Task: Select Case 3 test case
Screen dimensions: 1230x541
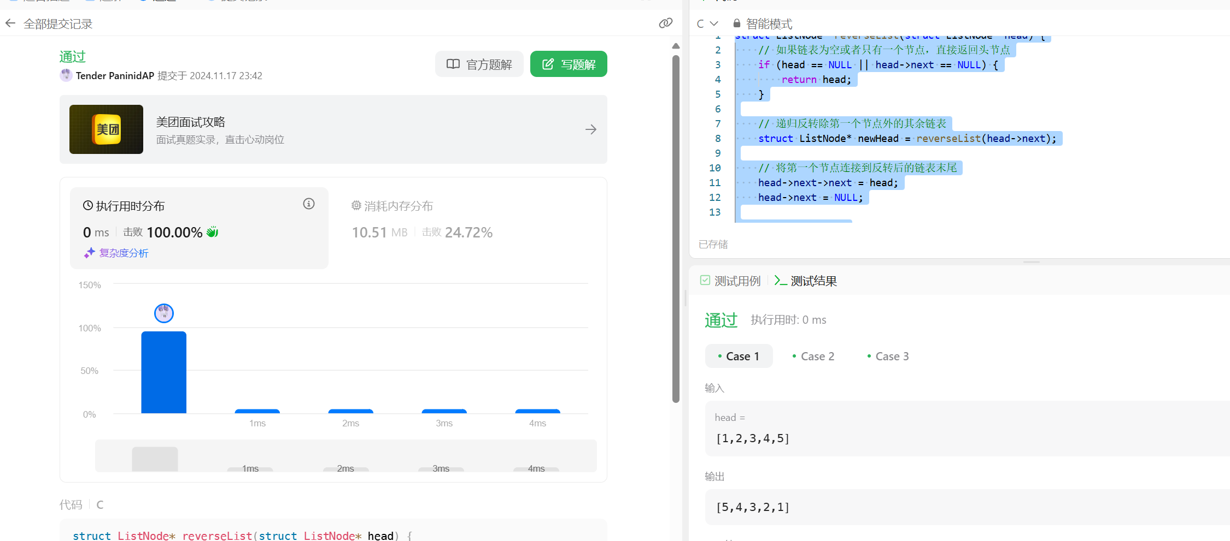Action: click(888, 356)
